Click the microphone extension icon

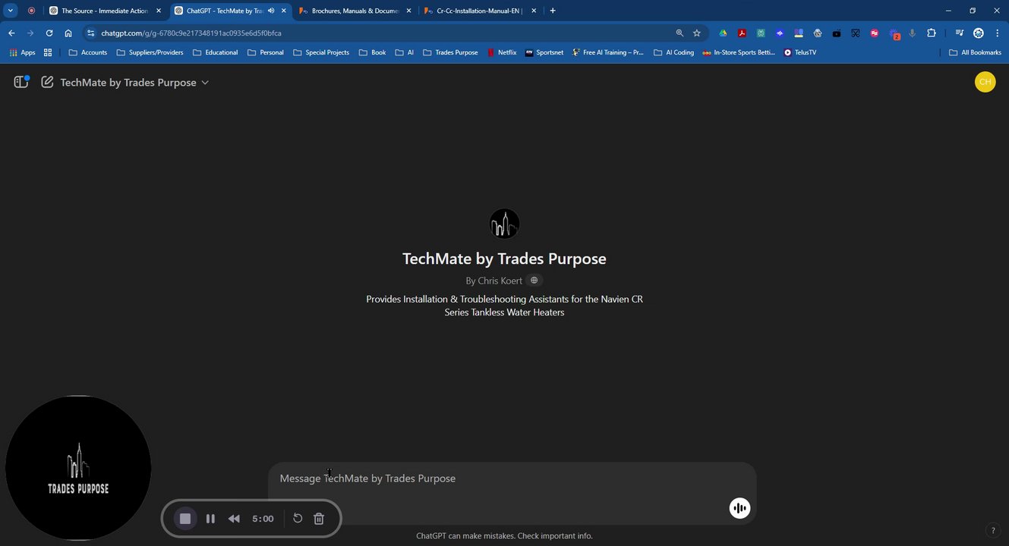pyautogui.click(x=913, y=33)
